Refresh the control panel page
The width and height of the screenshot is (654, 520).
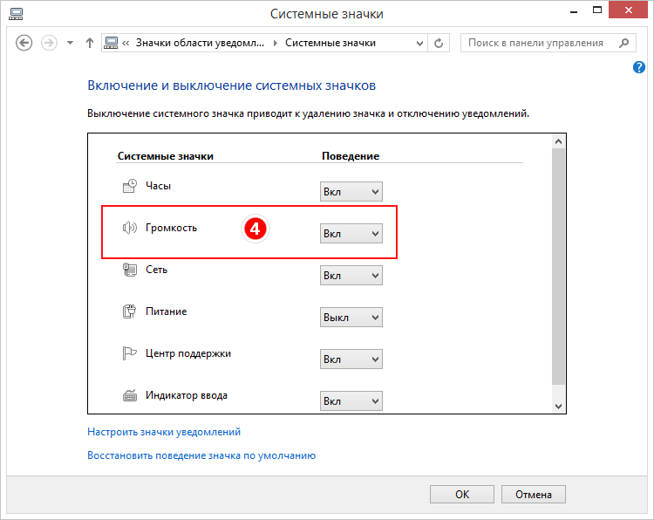point(439,43)
